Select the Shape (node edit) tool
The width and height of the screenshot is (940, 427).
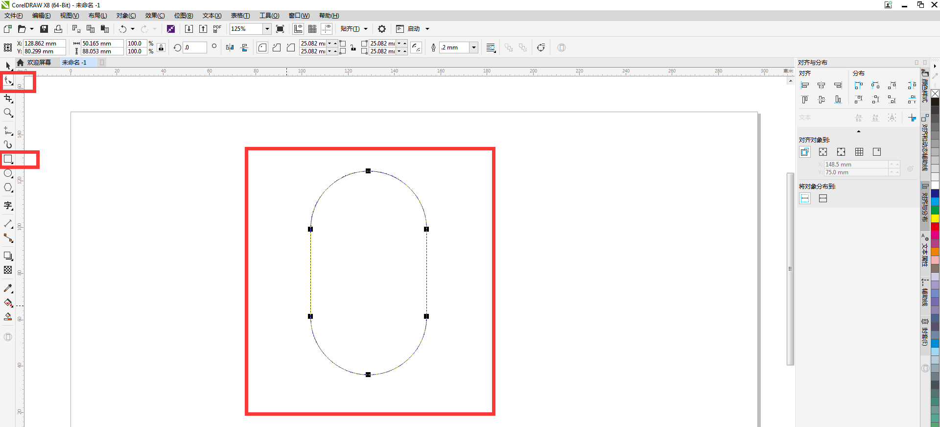click(x=8, y=81)
